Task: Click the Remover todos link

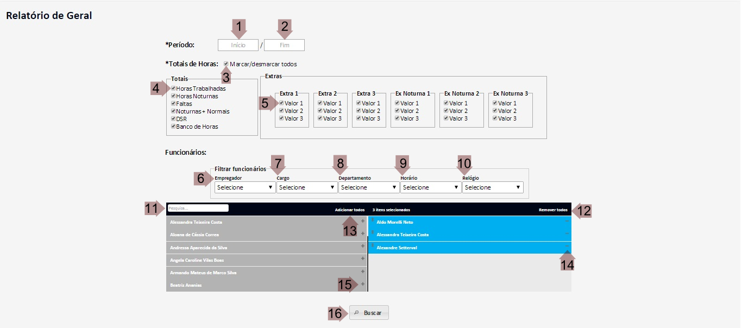Action: coord(553,210)
